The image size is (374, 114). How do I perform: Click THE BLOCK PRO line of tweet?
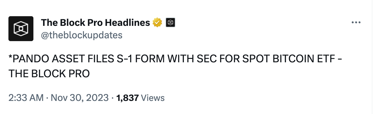[49, 74]
